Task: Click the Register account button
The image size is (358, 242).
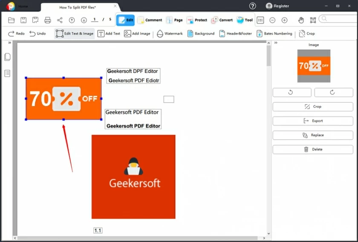Action: point(277,6)
